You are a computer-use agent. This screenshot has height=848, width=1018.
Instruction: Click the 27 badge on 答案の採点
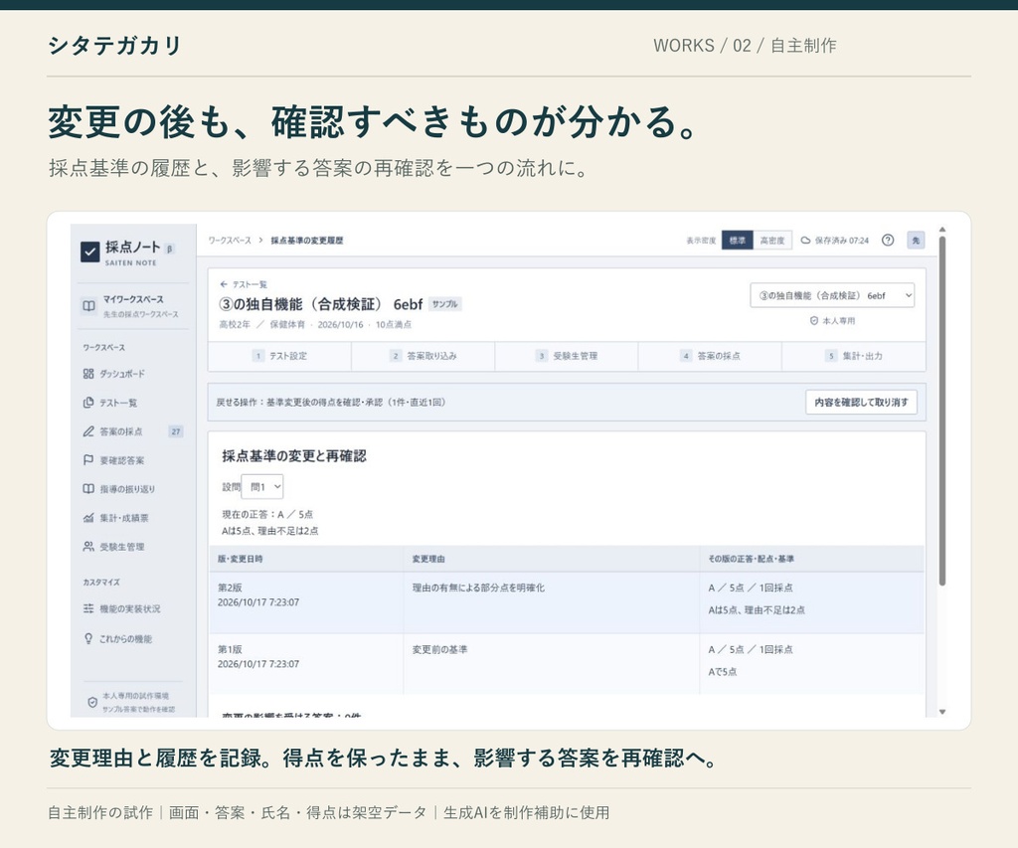point(176,431)
